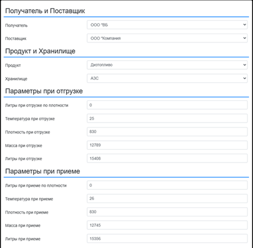Expand the Продукт dropdown showing Дизтопливо

167,65
